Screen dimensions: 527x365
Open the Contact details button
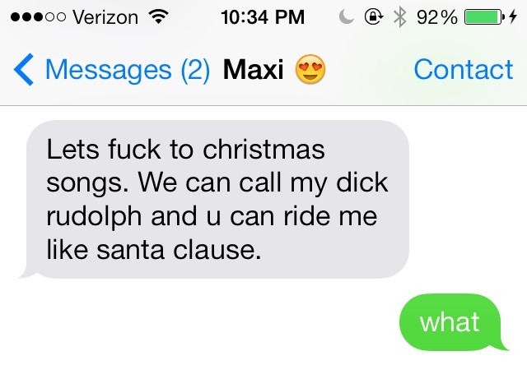tap(464, 69)
